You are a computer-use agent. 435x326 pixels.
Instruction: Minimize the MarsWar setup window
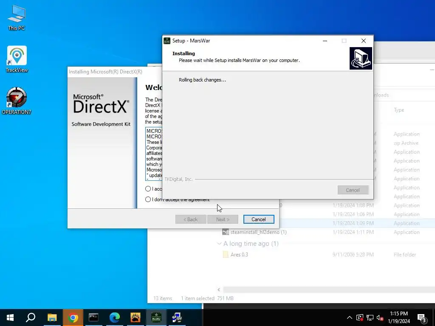click(325, 41)
